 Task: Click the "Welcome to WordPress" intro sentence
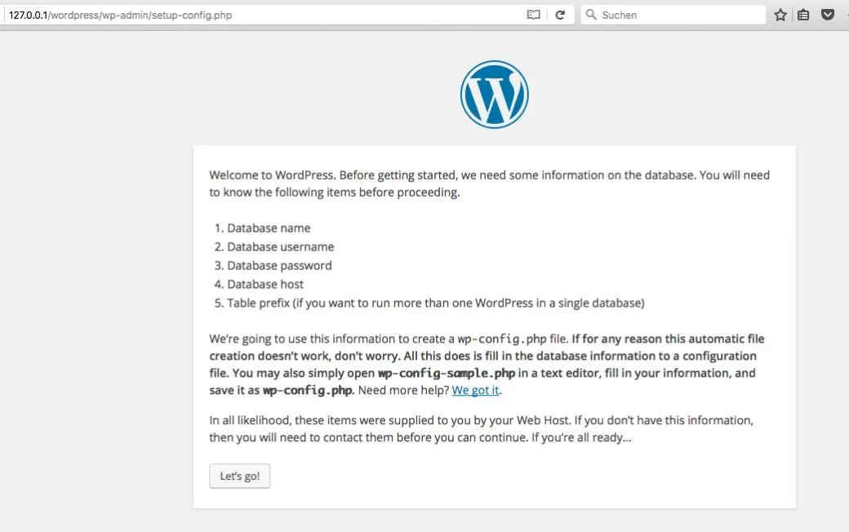[490, 184]
